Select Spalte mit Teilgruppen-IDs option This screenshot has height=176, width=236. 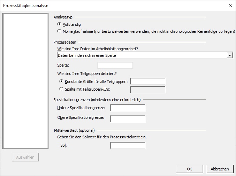61,89
